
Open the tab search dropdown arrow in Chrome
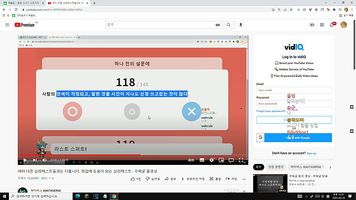pyautogui.click(x=326, y=3)
